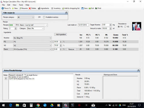Adjust Amount to make spinner
Image resolution: width=144 pixels, height=108 pixels.
click(111, 29)
